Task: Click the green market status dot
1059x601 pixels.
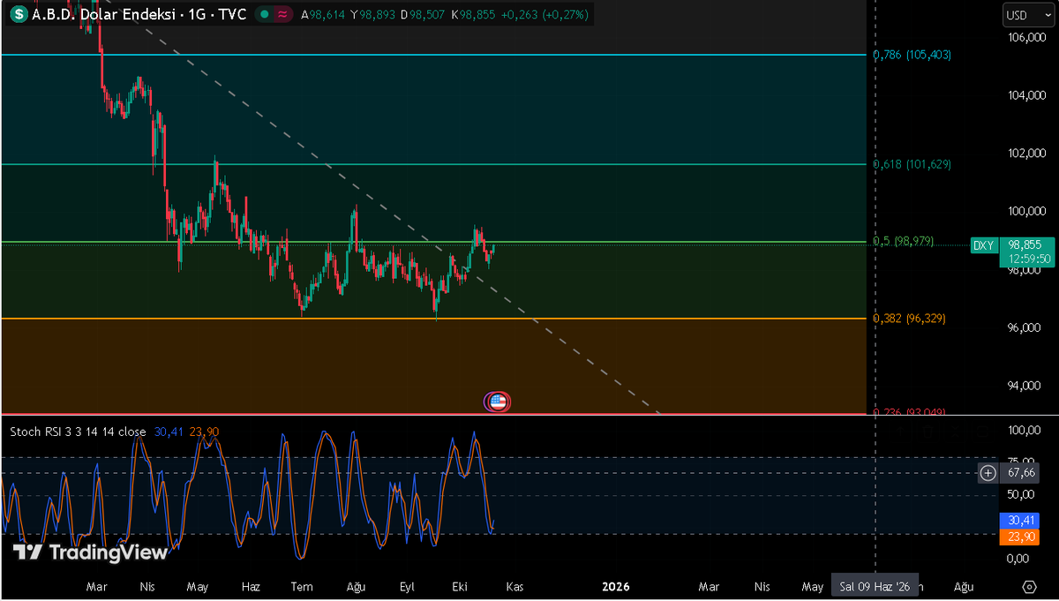Action: (264, 15)
